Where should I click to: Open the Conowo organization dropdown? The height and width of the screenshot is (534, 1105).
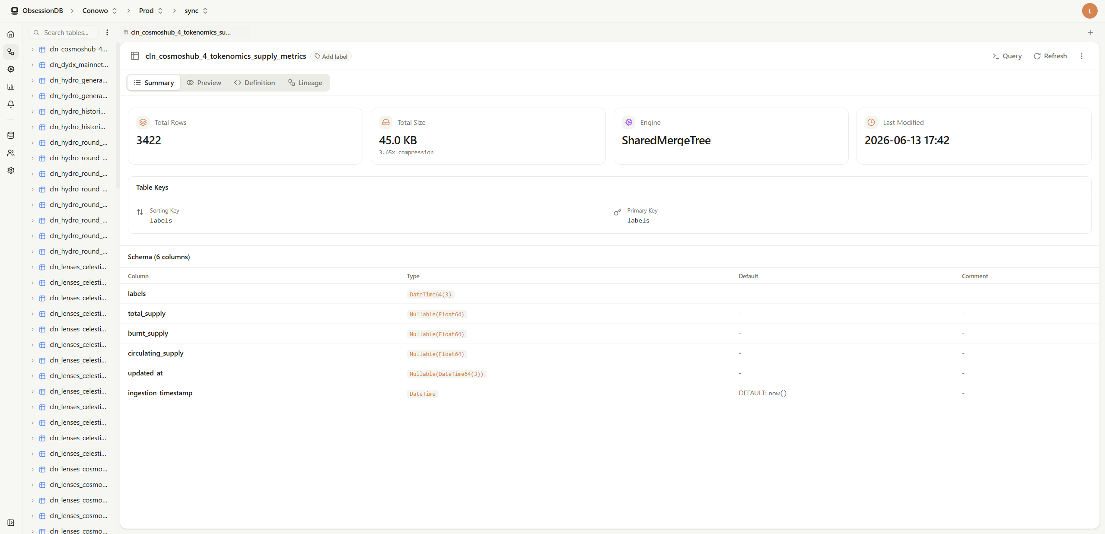click(99, 11)
